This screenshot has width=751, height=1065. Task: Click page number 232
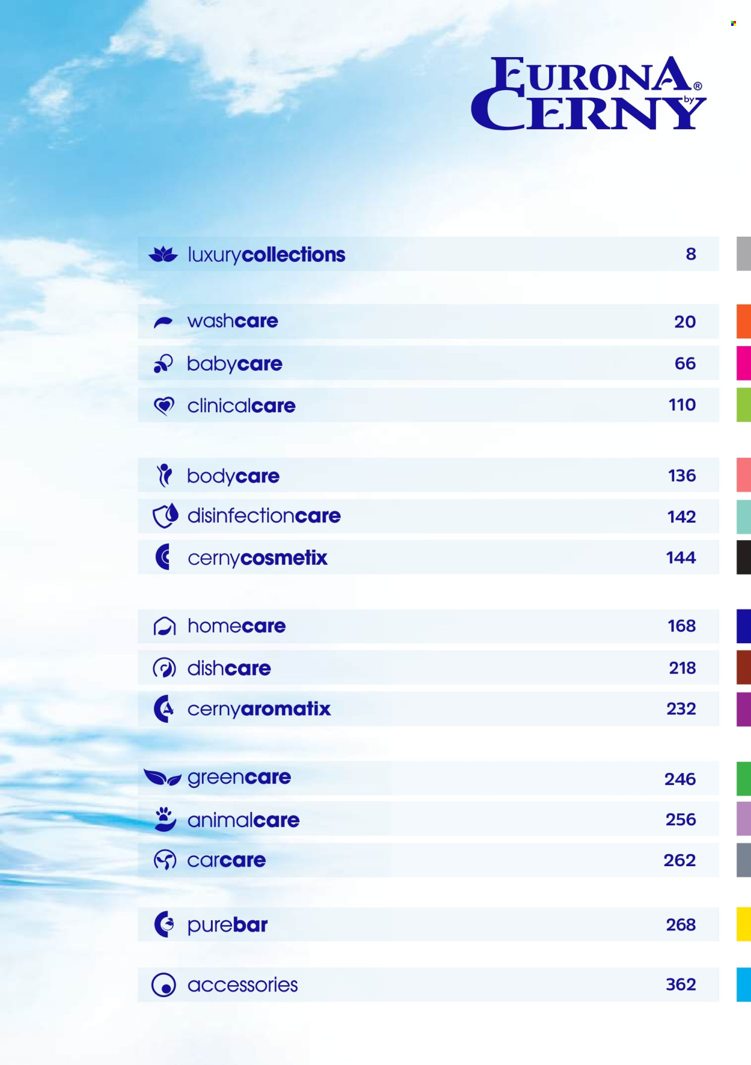coord(681,709)
